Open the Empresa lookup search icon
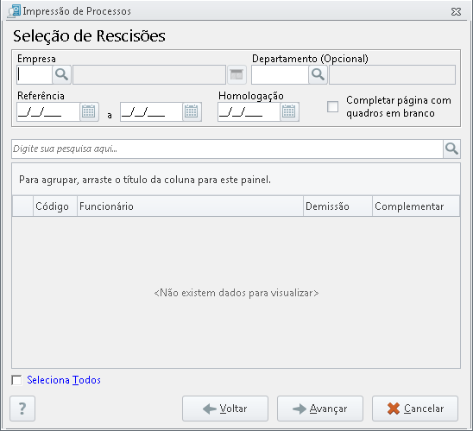Image resolution: width=473 pixels, height=431 pixels. (x=62, y=74)
